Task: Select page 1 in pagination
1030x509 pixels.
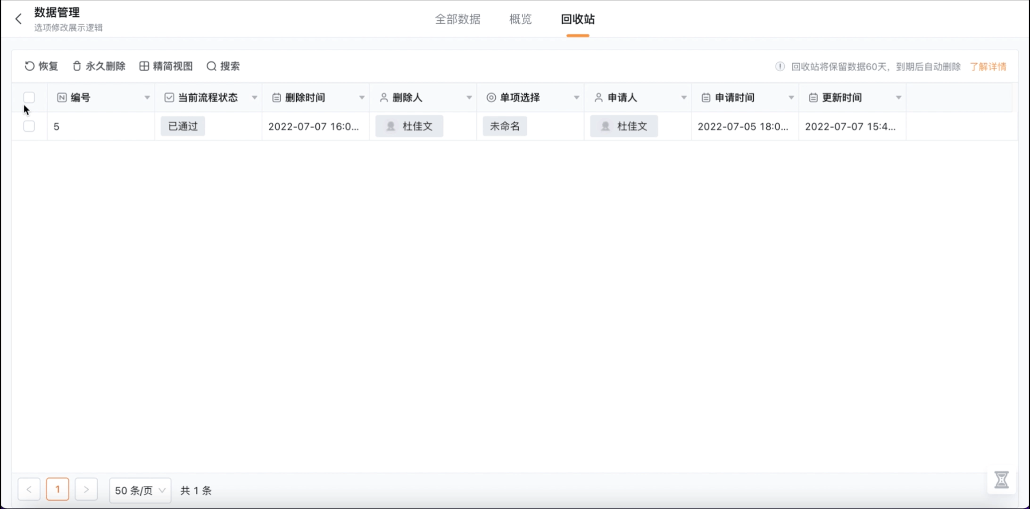Action: point(58,489)
